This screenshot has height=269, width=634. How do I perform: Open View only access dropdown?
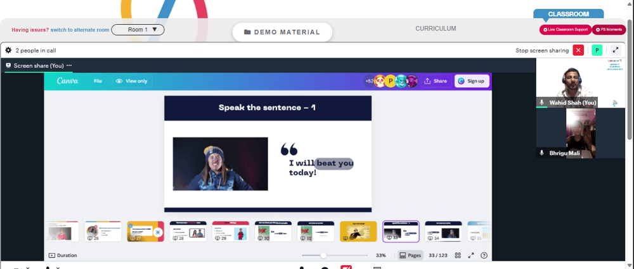click(132, 81)
